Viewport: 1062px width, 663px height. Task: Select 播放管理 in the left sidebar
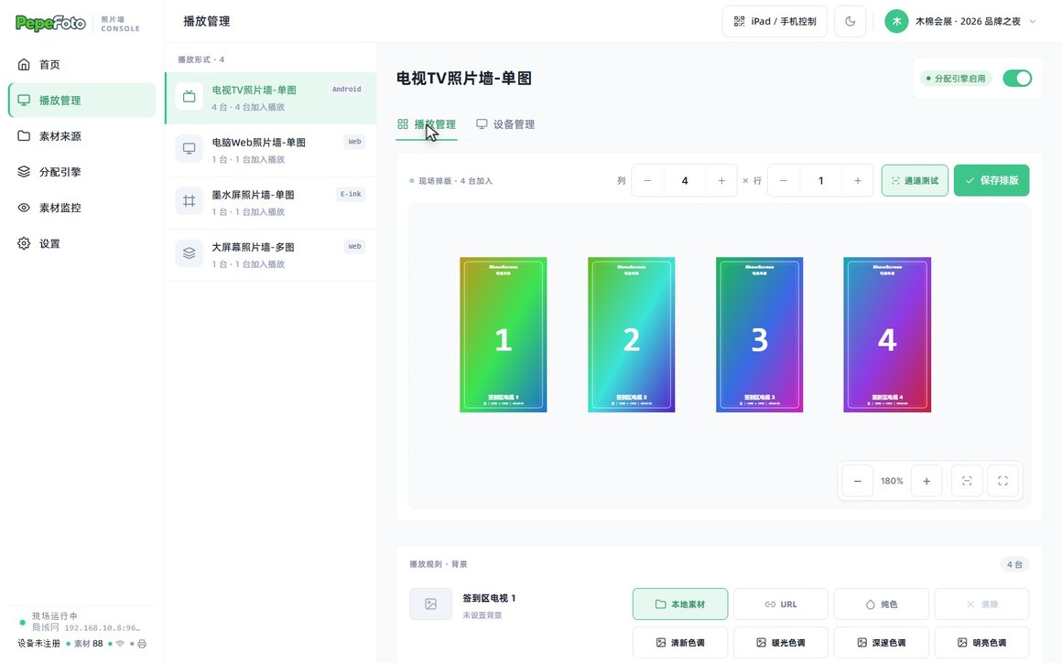82,100
